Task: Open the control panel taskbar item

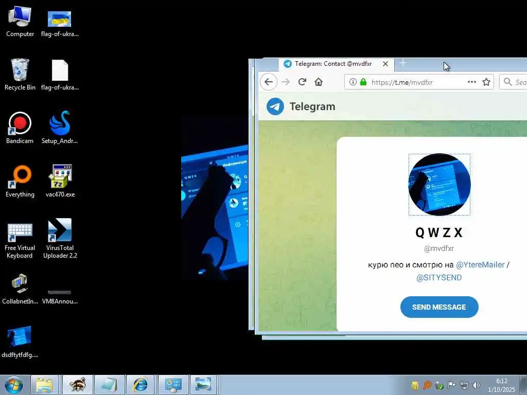Action: click(173, 385)
